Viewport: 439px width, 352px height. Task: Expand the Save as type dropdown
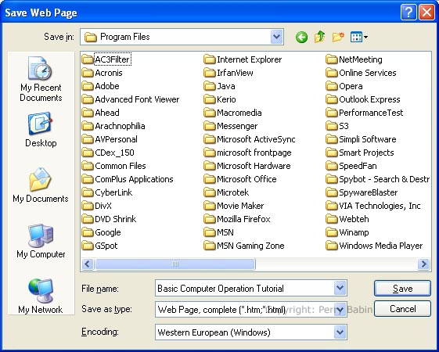pos(340,310)
